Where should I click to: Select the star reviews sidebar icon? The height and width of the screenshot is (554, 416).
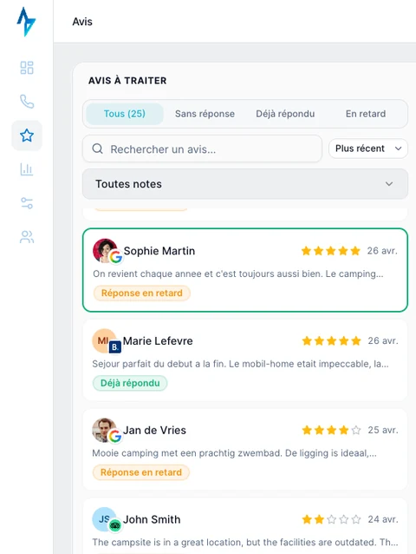click(x=27, y=135)
